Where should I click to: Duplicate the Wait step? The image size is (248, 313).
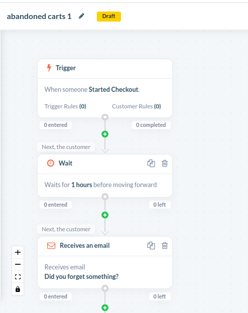click(x=151, y=164)
